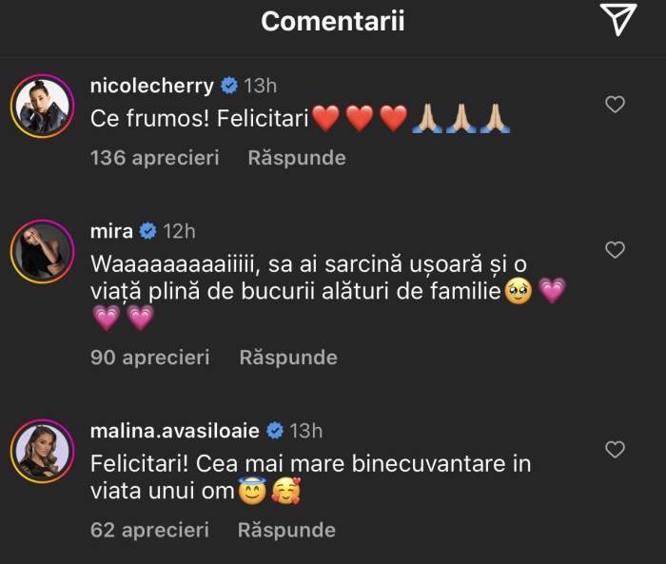Image resolution: width=666 pixels, height=564 pixels.
Task: Tap mira's verified badge
Action: tap(148, 231)
